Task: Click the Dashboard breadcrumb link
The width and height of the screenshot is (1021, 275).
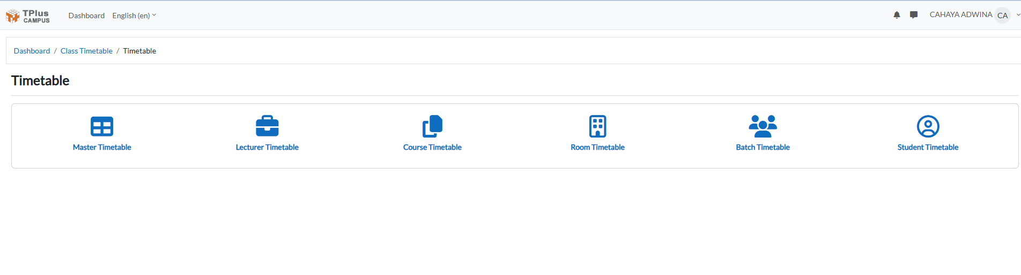Action: (x=32, y=51)
